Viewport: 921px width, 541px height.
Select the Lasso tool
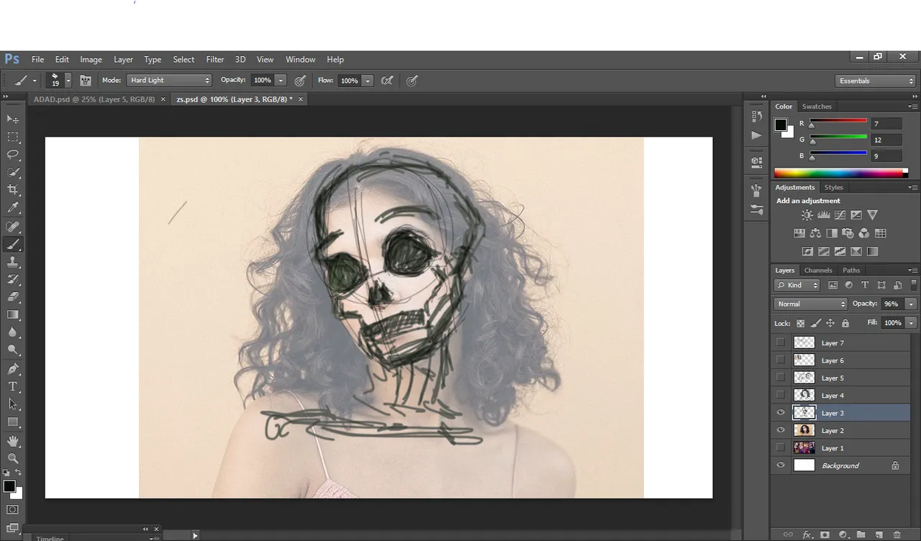point(13,155)
